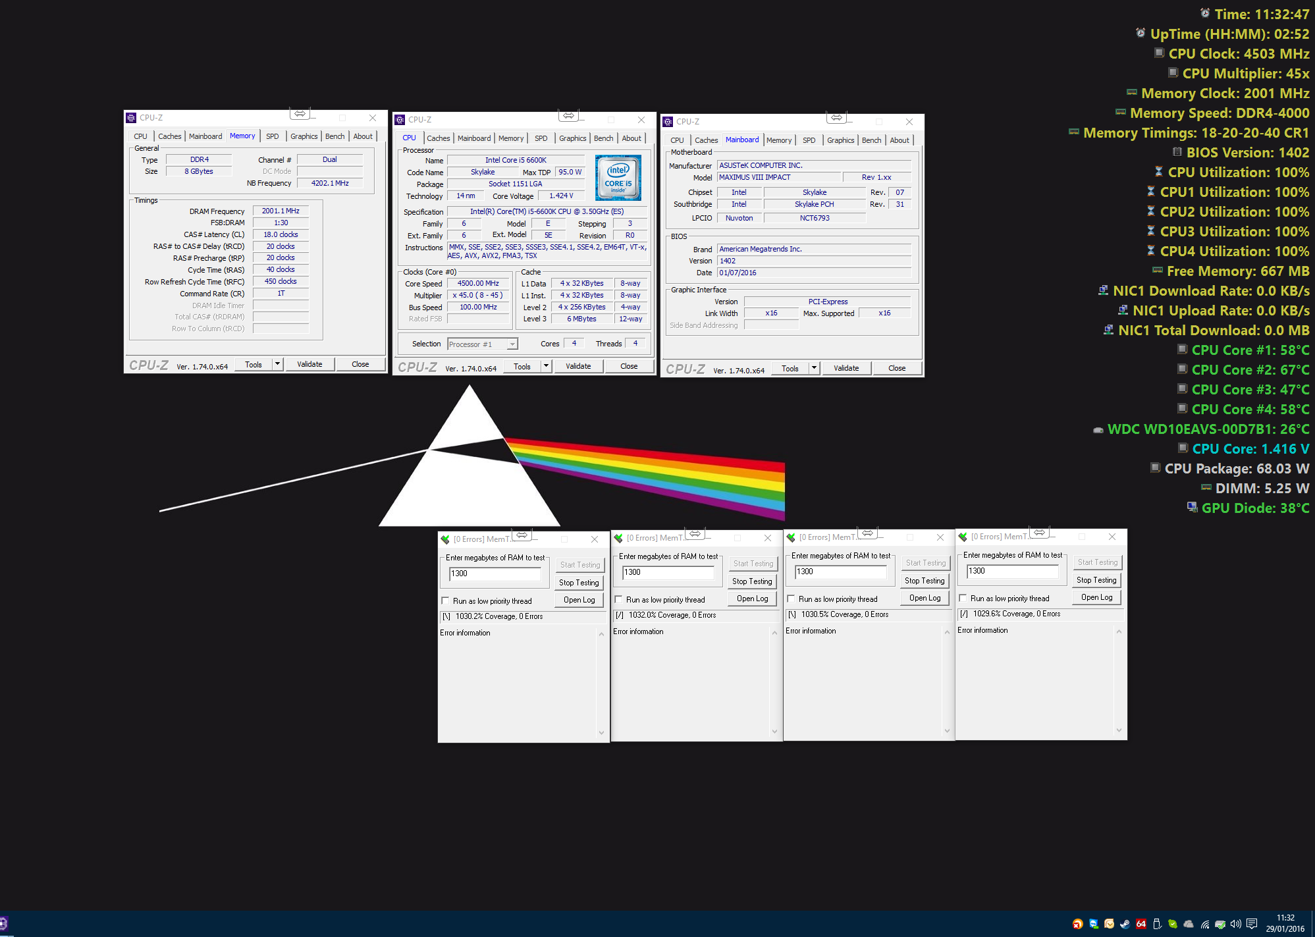Click the Steam icon in system tray

click(x=1125, y=924)
